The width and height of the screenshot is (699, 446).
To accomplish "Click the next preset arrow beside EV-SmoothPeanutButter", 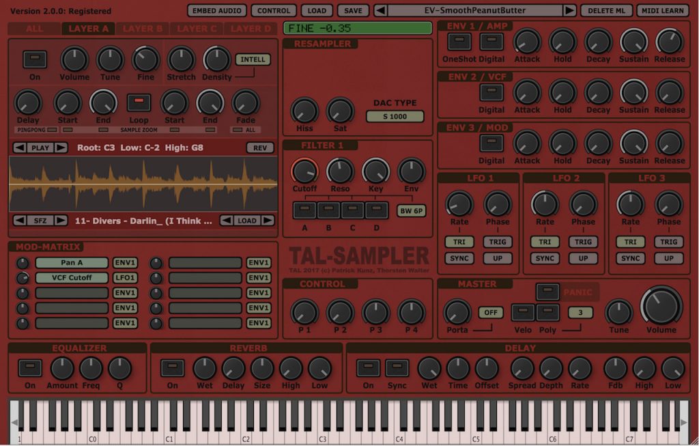I will click(x=569, y=10).
